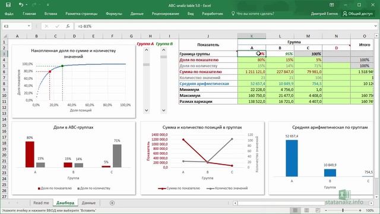Click the Save icon in title bar
The width and height of the screenshot is (380, 214).
point(8,5)
